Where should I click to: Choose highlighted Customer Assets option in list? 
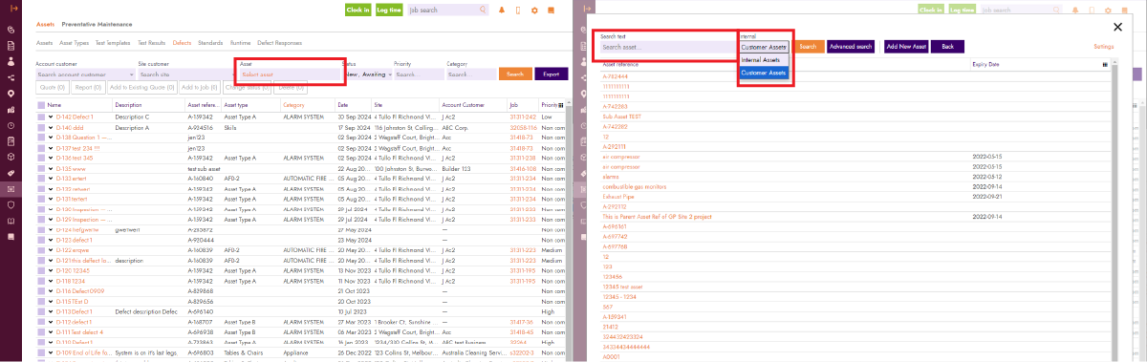(x=764, y=73)
